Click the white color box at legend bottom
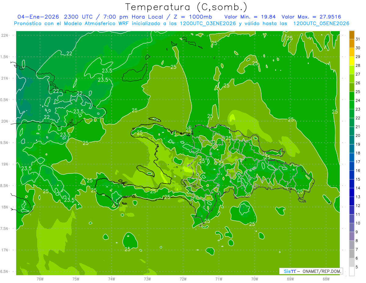366x283 pixels. pyautogui.click(x=352, y=271)
